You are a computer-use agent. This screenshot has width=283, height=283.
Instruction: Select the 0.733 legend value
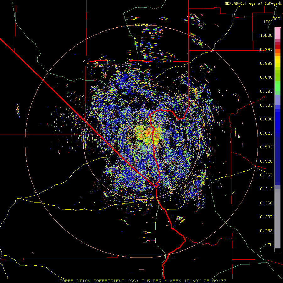click(266, 105)
